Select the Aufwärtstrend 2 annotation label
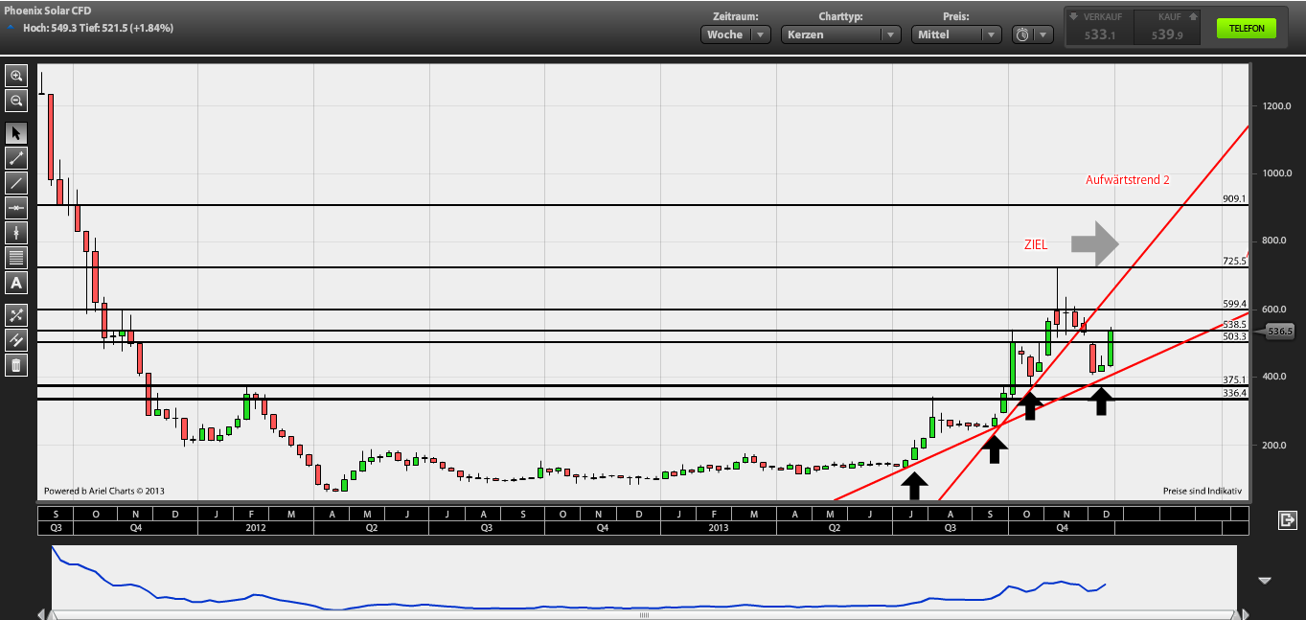Image resolution: width=1306 pixels, height=620 pixels. coord(1127,180)
